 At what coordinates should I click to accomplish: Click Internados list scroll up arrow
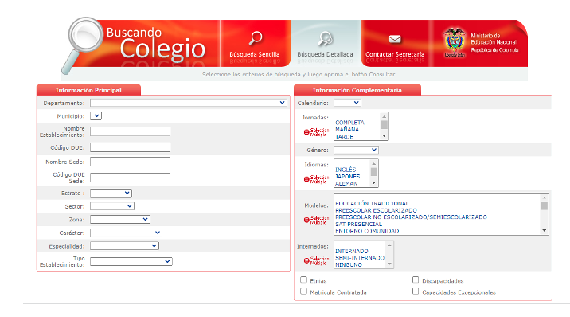389,245
